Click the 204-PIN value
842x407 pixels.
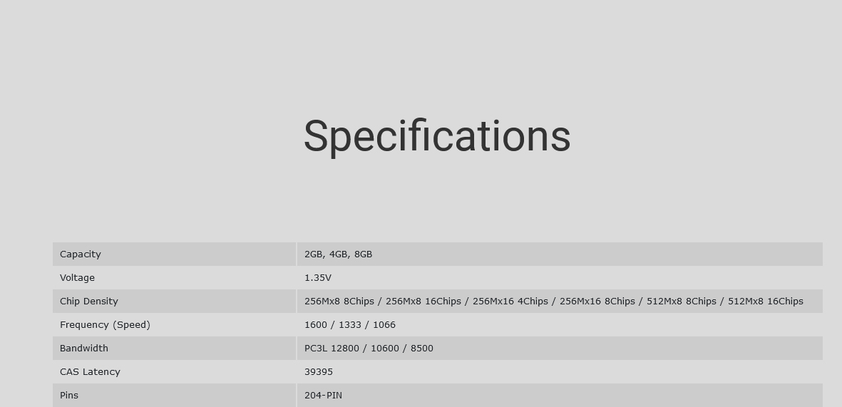pyautogui.click(x=323, y=395)
